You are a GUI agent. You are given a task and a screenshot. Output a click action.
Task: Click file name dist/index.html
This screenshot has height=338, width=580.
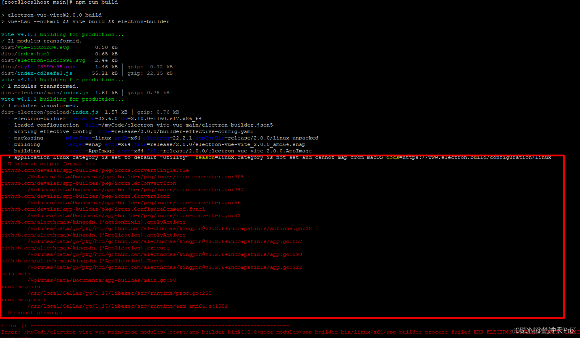point(25,54)
